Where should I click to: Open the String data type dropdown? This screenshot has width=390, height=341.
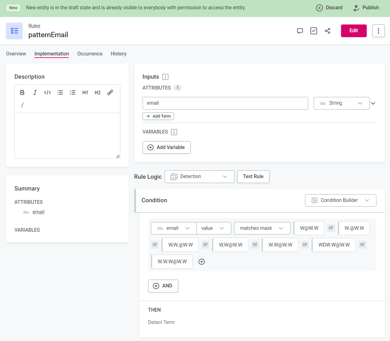click(x=341, y=103)
